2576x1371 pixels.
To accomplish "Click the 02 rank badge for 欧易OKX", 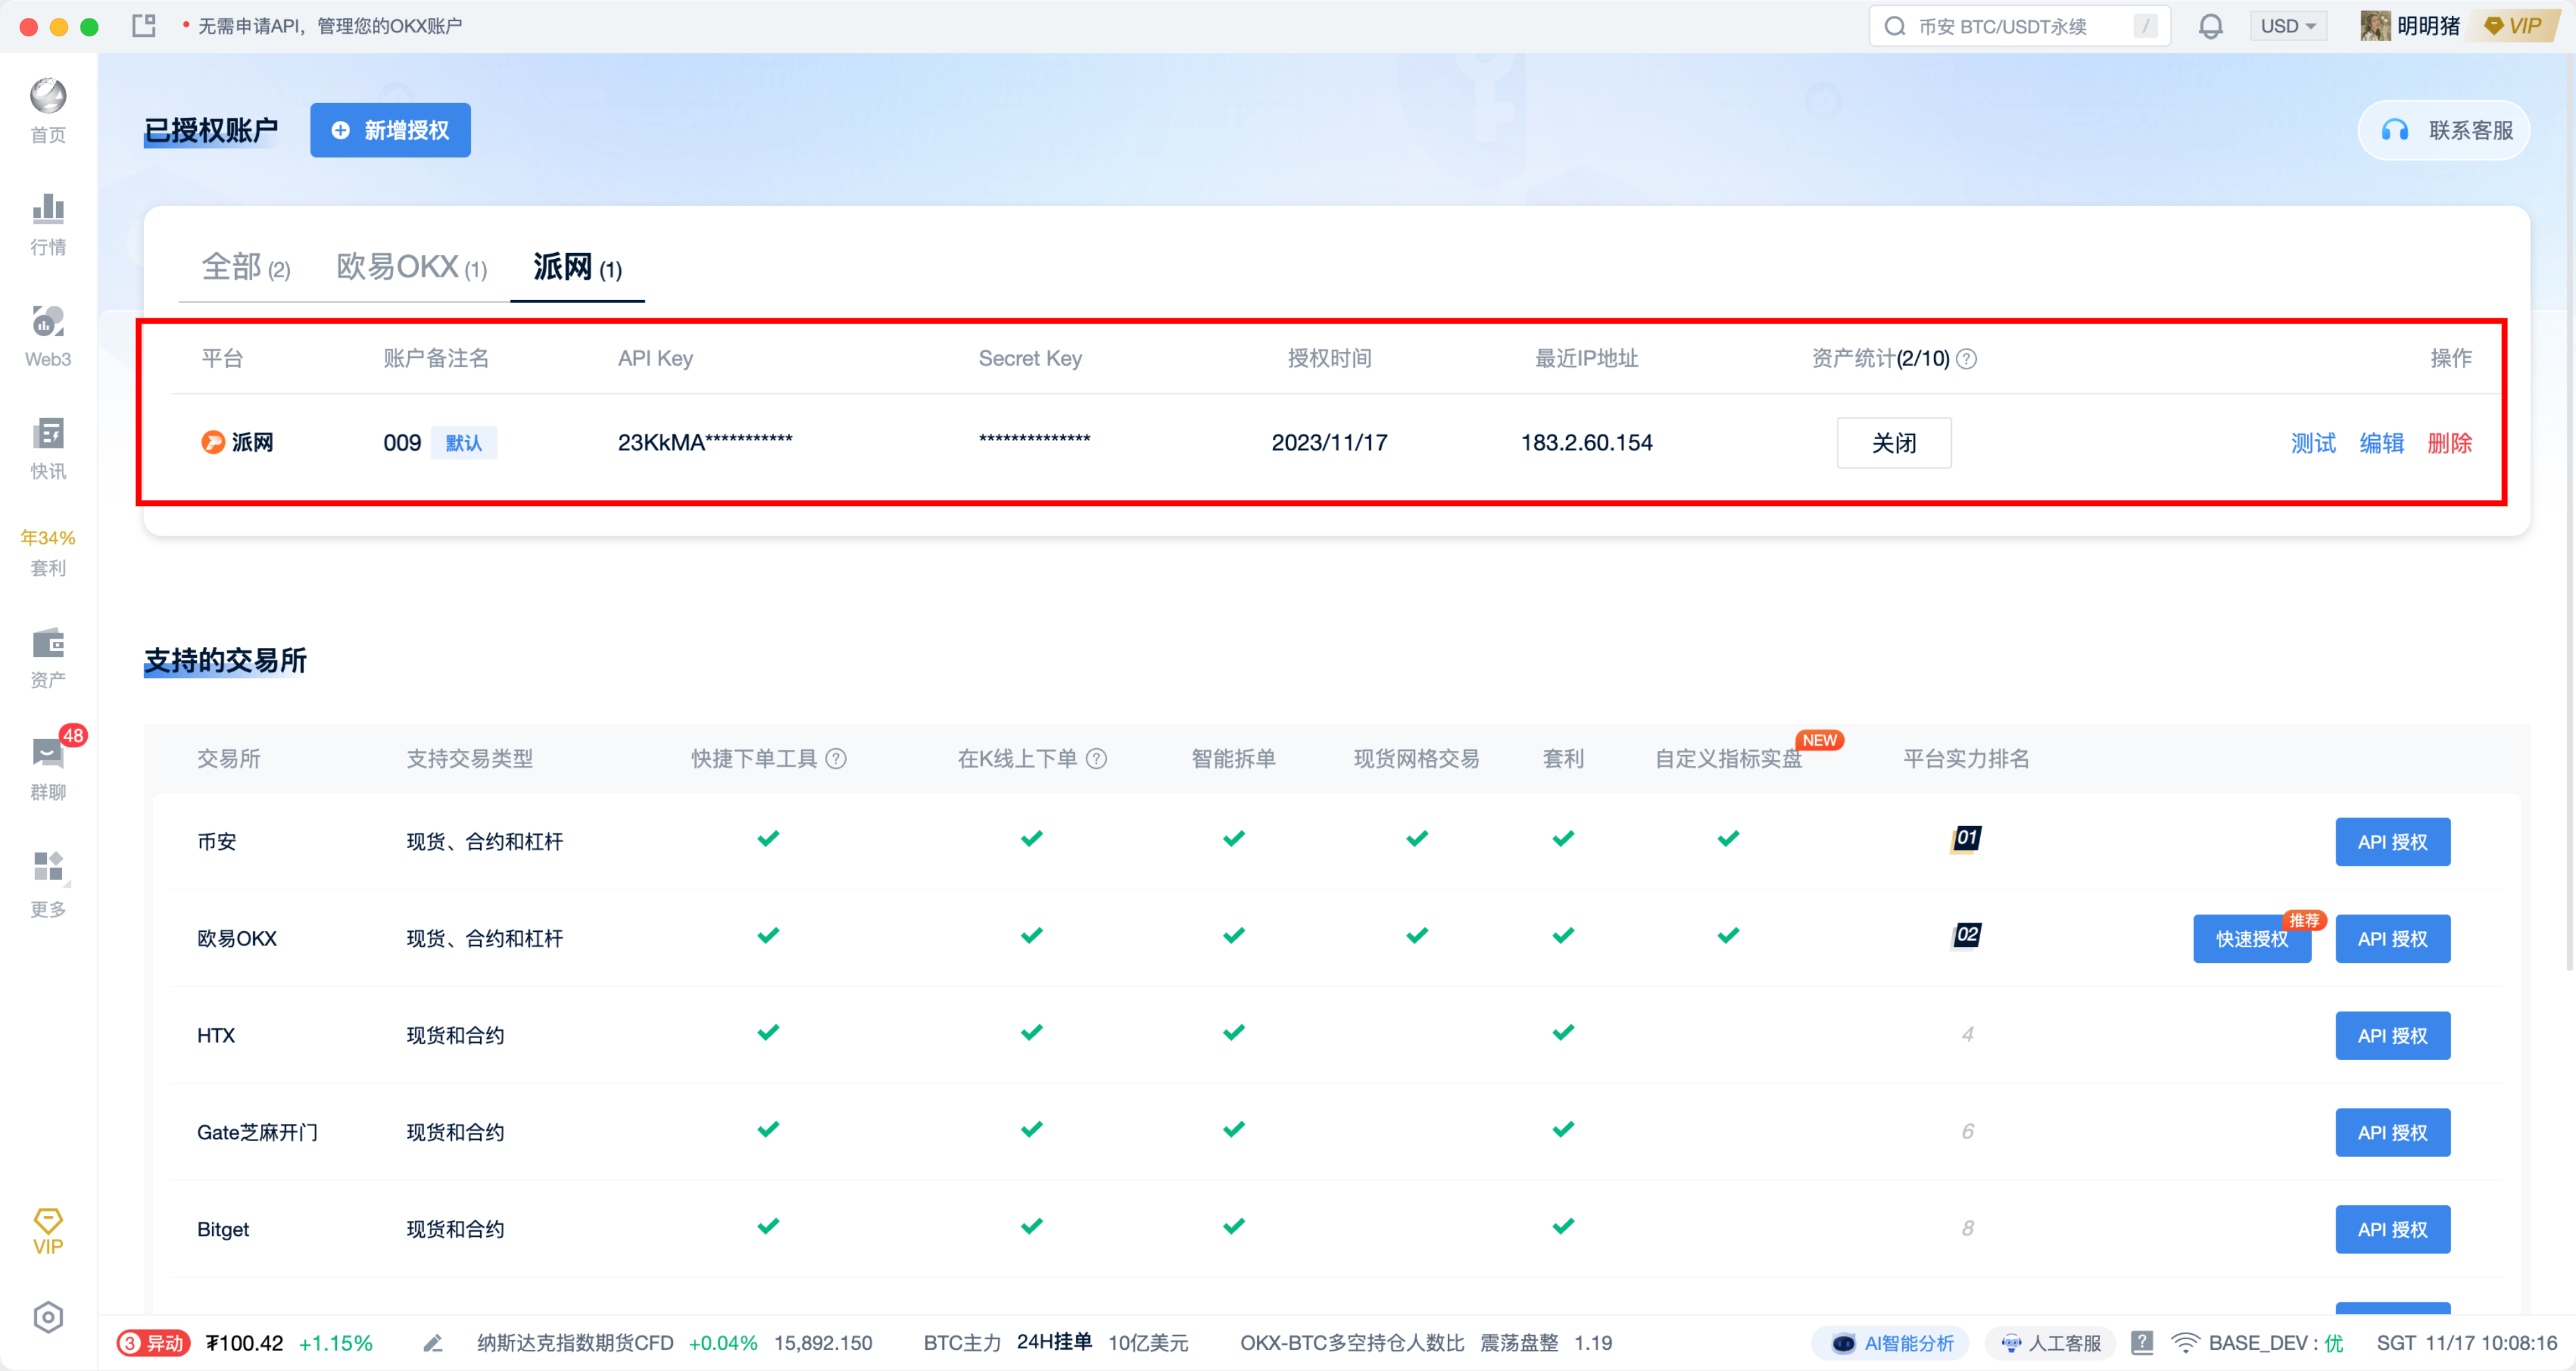I will [x=1966, y=935].
